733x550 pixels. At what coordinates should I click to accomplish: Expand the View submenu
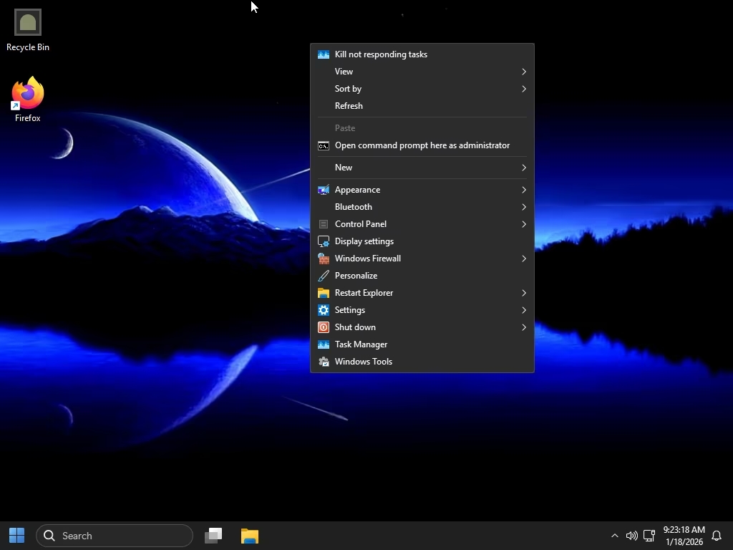(x=422, y=72)
